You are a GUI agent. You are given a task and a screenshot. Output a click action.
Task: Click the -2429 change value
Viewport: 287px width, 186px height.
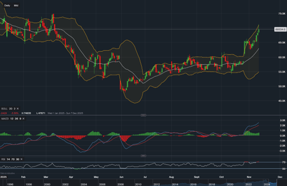click(4, 113)
